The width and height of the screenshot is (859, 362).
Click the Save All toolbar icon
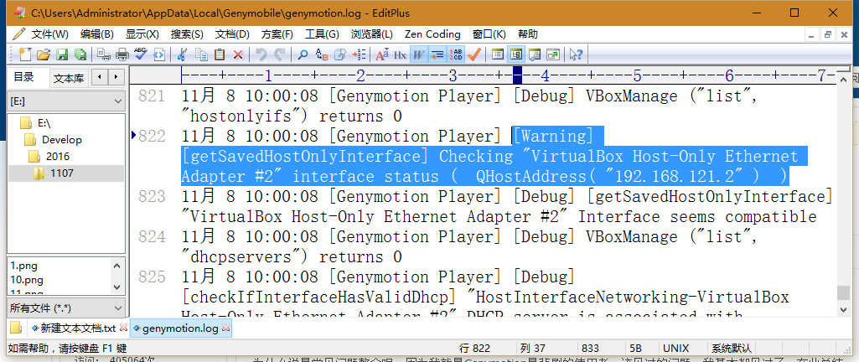80,54
